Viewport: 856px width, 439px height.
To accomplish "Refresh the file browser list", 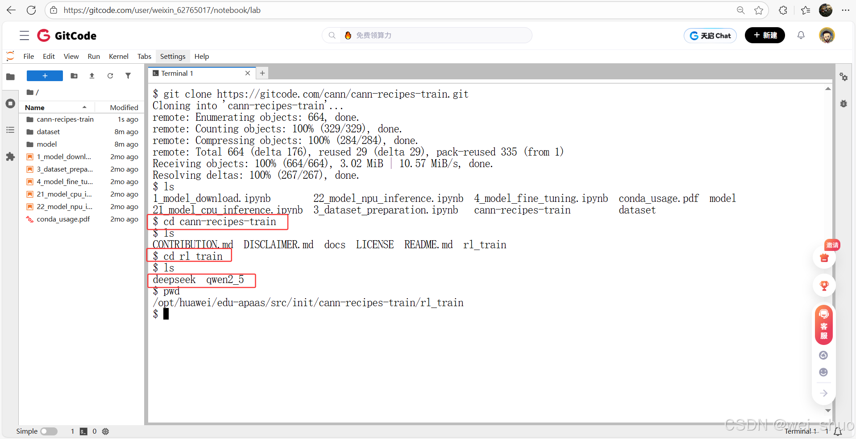I will click(110, 76).
